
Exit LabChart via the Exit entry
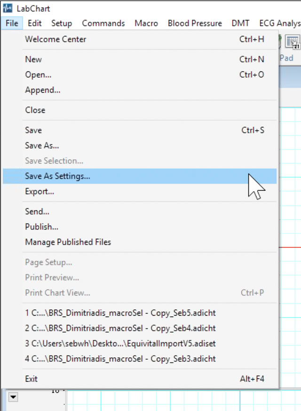click(31, 379)
